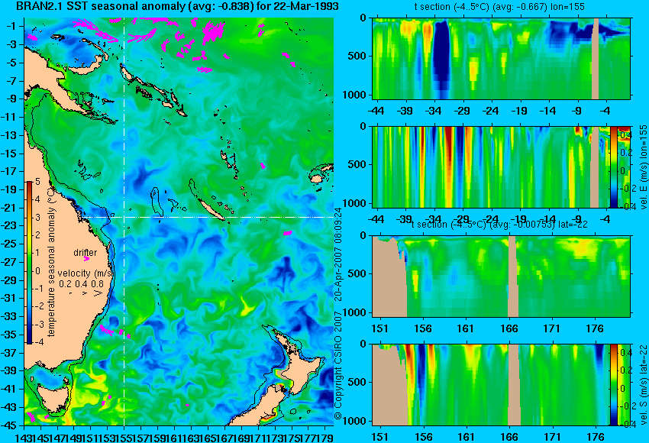The image size is (649, 443).
Task: Click '1000' depth label of vel. E section
Action: [x=354, y=203]
